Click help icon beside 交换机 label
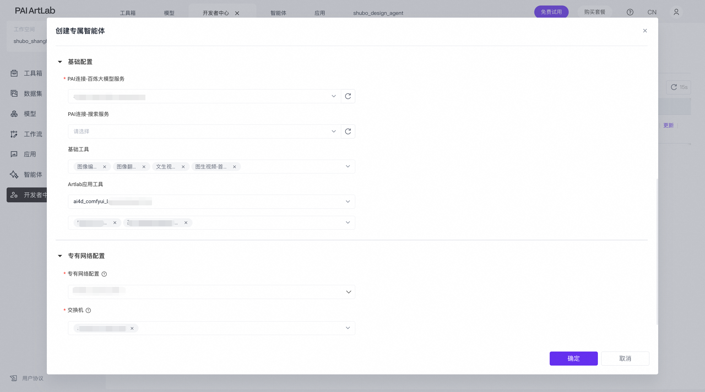Viewport: 705px width, 392px height. coord(88,310)
